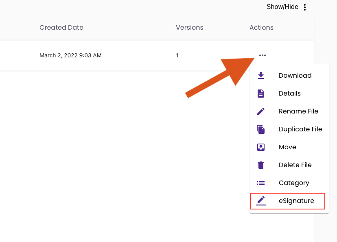Click the Created Date column header
The image size is (337, 242).
point(61,28)
